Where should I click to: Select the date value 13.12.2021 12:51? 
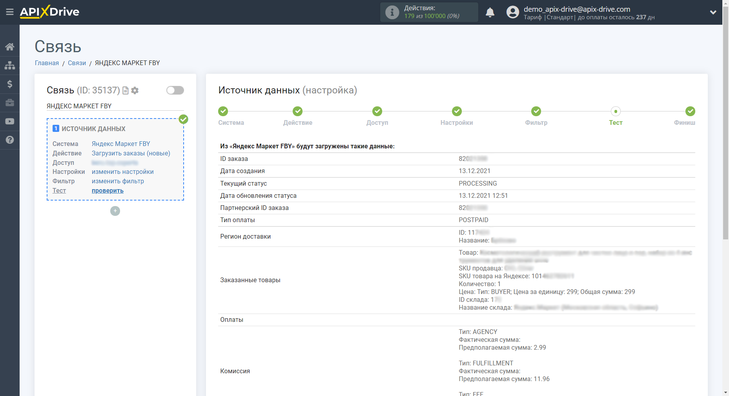483,195
